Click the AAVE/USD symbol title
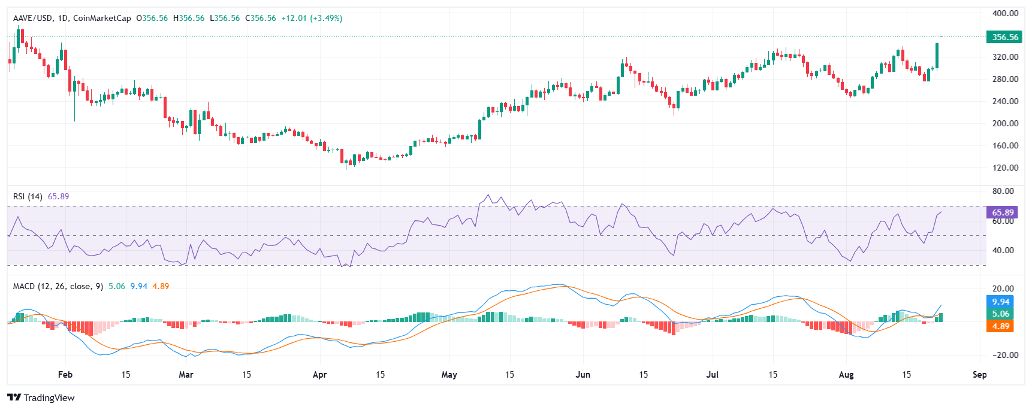This screenshot has height=410, width=1032. tap(33, 19)
